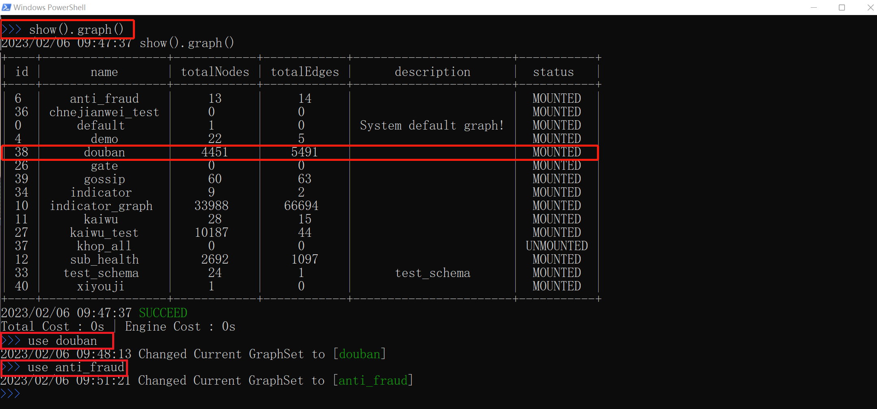Click the MOUNTED status of douban
The image size is (877, 409).
point(557,152)
